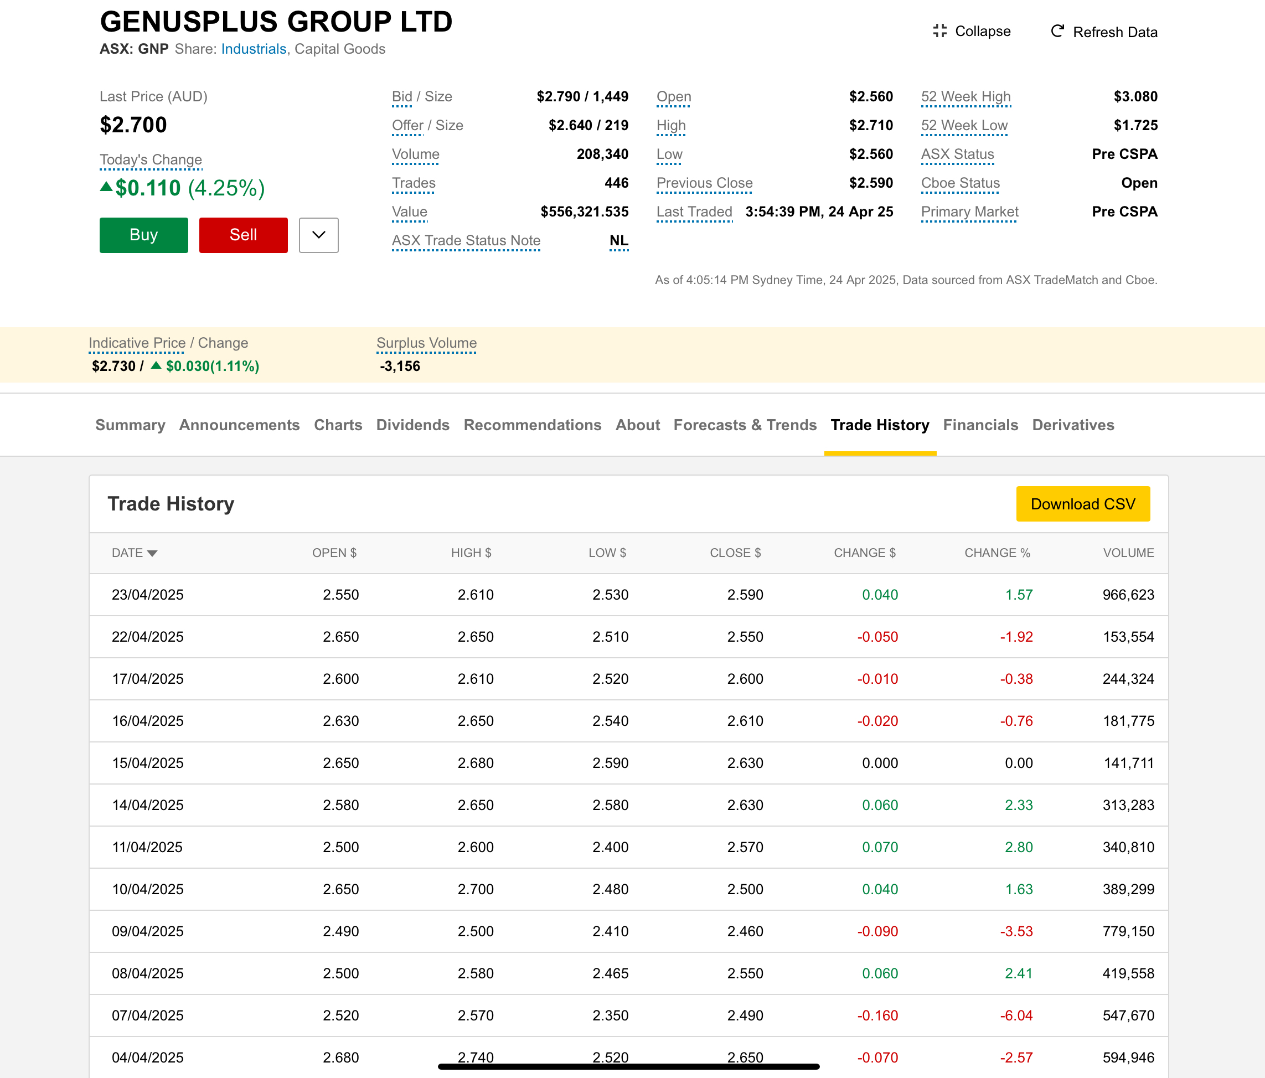The image size is (1265, 1078).
Task: Click the 2.33 change percent value
Action: click(1018, 805)
